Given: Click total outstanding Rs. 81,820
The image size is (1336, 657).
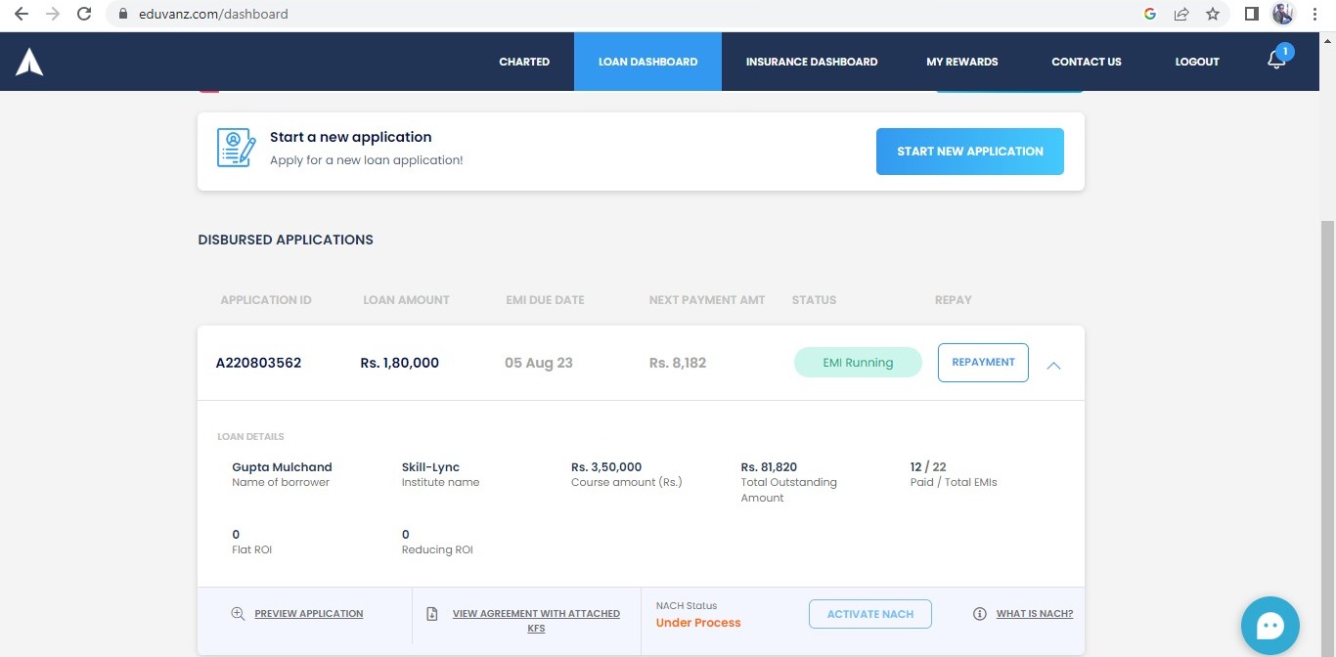Looking at the screenshot, I should pos(769,467).
